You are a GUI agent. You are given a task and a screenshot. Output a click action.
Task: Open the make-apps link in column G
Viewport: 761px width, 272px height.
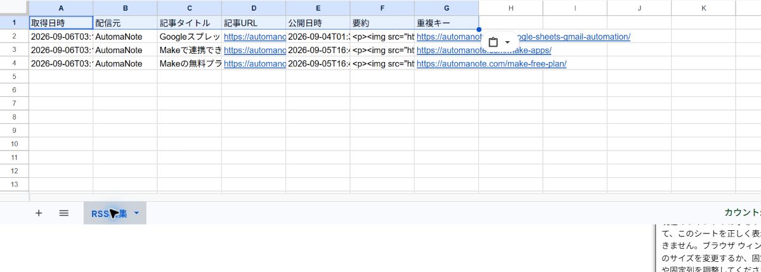pyautogui.click(x=484, y=50)
